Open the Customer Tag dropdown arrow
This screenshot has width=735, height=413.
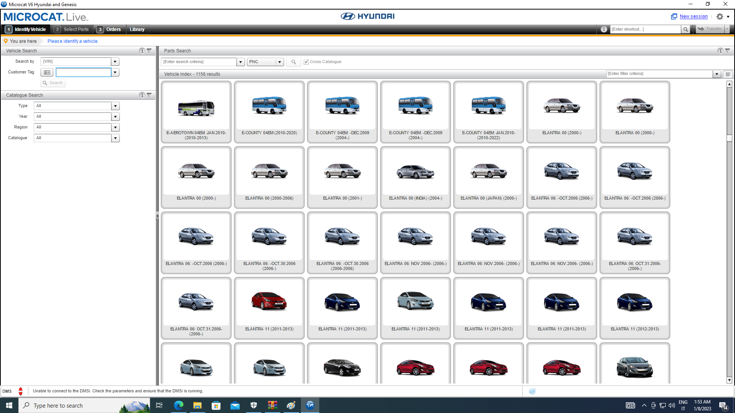click(115, 72)
